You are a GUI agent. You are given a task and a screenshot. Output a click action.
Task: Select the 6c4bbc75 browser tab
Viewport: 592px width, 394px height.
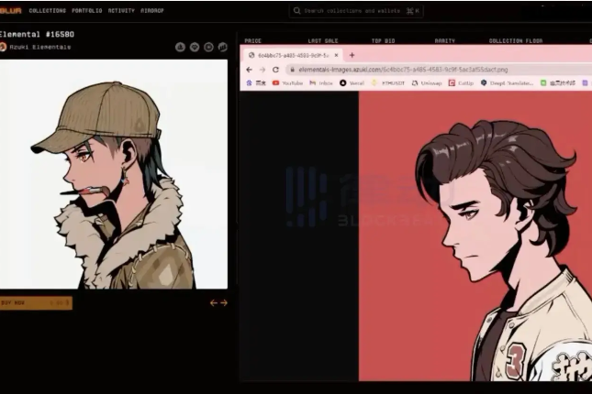[292, 55]
